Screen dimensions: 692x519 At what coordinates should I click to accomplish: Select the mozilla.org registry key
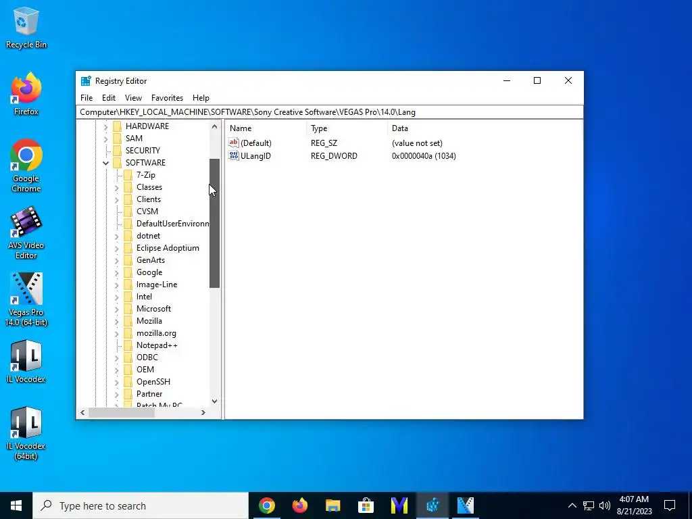156,333
